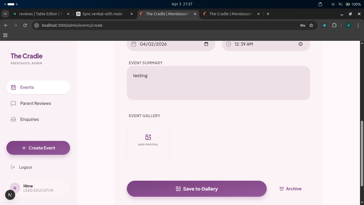Open the React Developer Tools extension

[324, 25]
